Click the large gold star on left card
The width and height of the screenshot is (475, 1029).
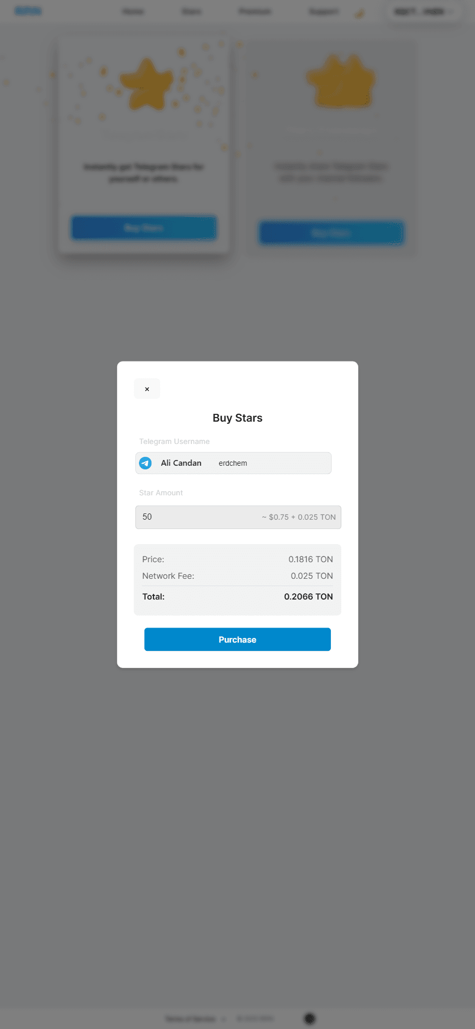[x=146, y=85]
